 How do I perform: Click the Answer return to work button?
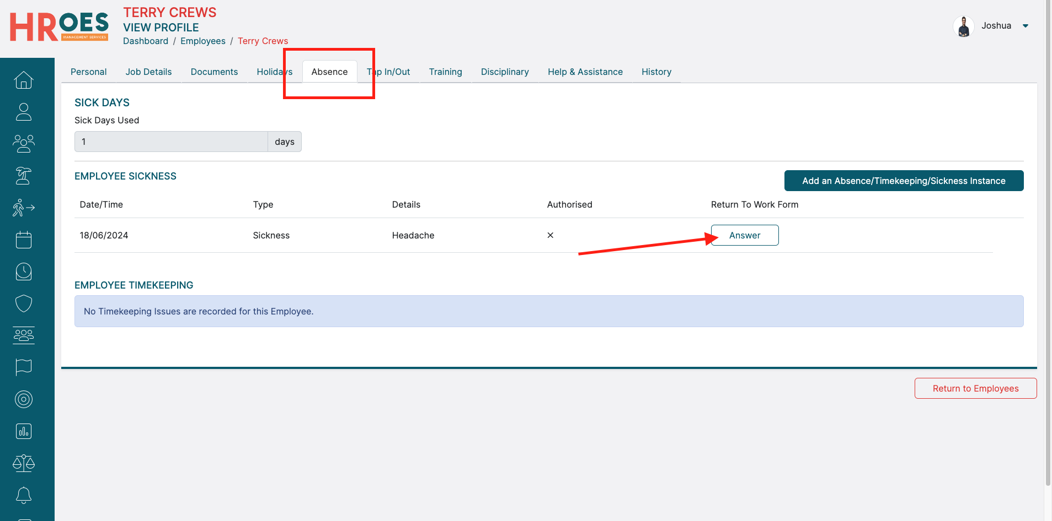coord(744,235)
